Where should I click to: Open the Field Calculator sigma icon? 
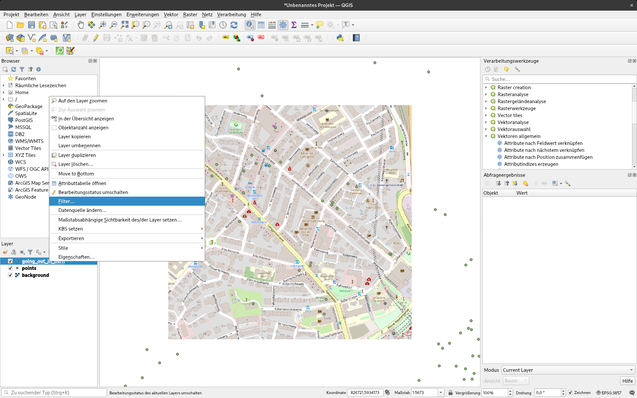(x=294, y=25)
